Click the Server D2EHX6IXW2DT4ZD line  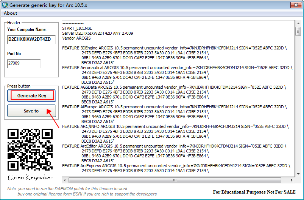point(98,33)
